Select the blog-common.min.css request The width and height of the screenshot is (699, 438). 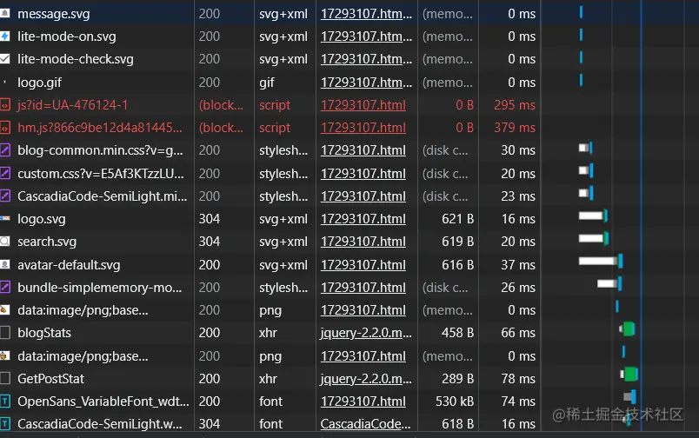(100, 150)
